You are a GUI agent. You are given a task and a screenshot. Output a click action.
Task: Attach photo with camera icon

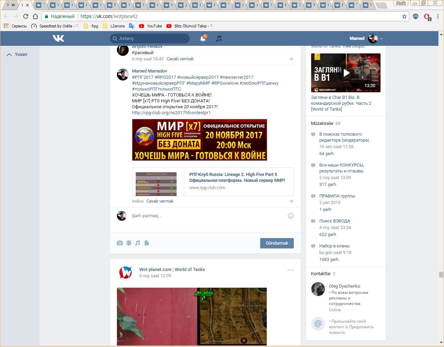coord(120,243)
